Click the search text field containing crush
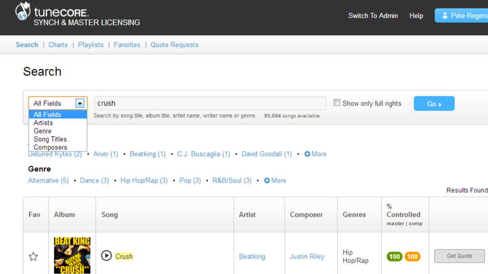The width and height of the screenshot is (488, 274). [x=210, y=104]
